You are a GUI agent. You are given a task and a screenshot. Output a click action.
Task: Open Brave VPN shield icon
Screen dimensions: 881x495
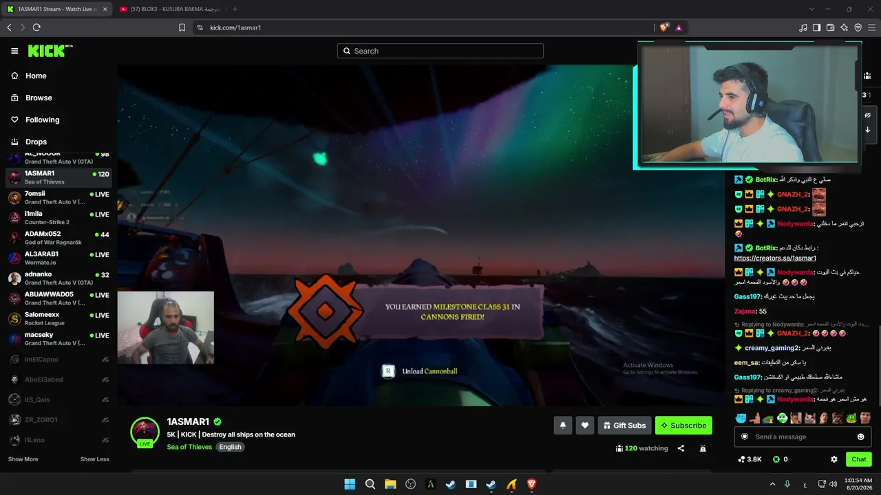[x=858, y=27]
